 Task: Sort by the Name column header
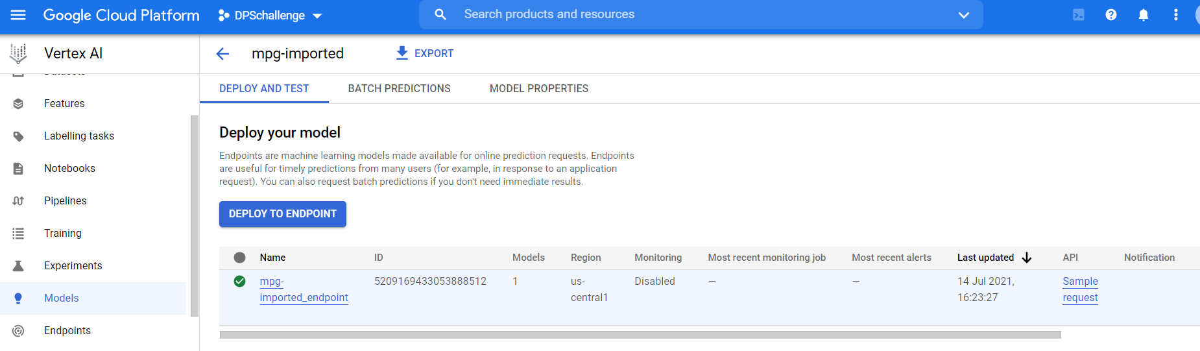[x=272, y=258]
